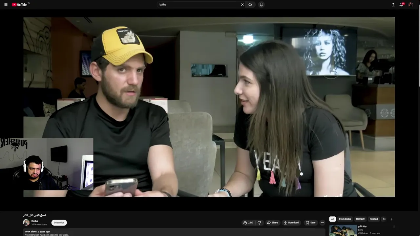
Task: Download the video
Action: point(291,223)
